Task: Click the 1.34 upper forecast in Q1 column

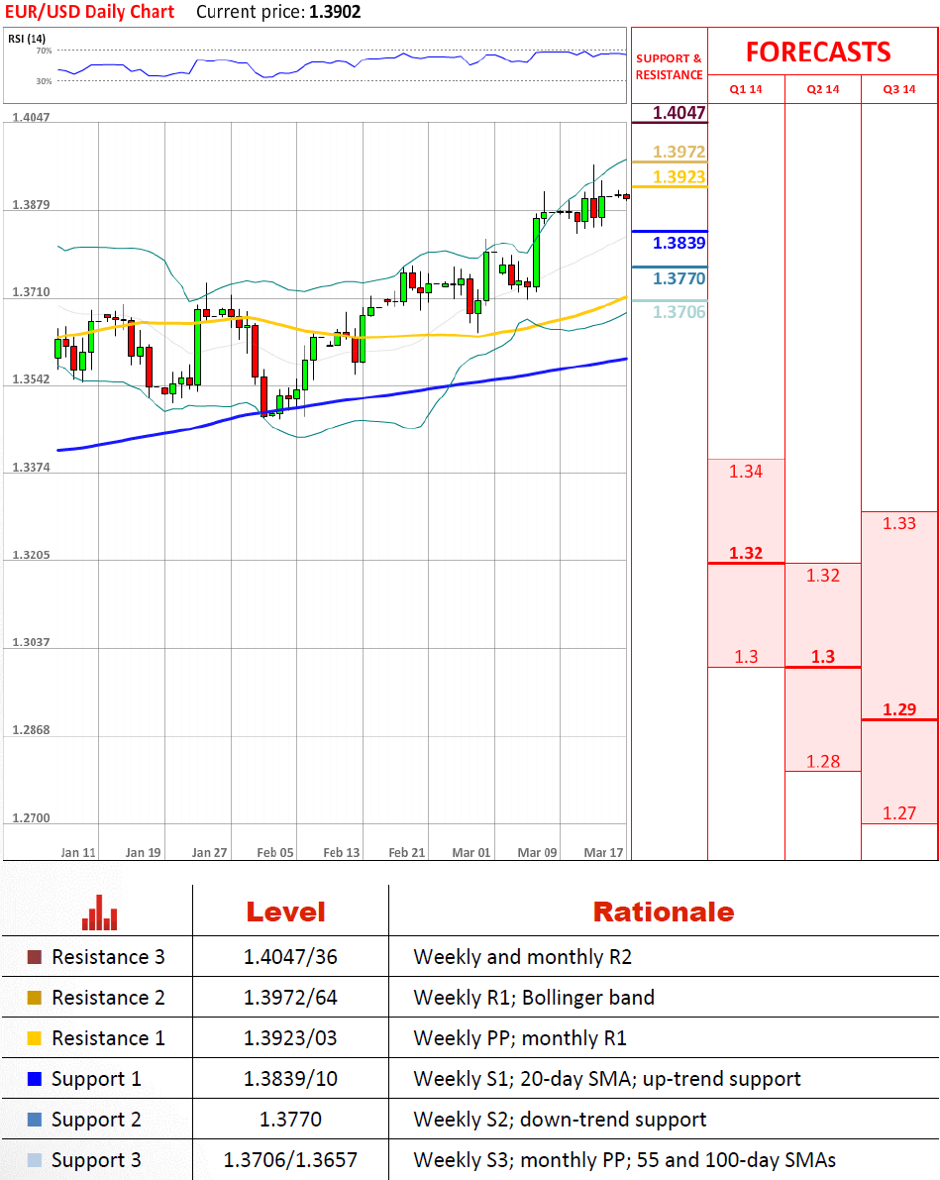Action: pyautogui.click(x=746, y=472)
